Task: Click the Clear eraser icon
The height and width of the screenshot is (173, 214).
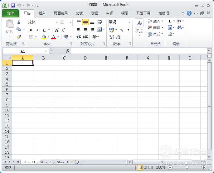Action: pos(170,34)
